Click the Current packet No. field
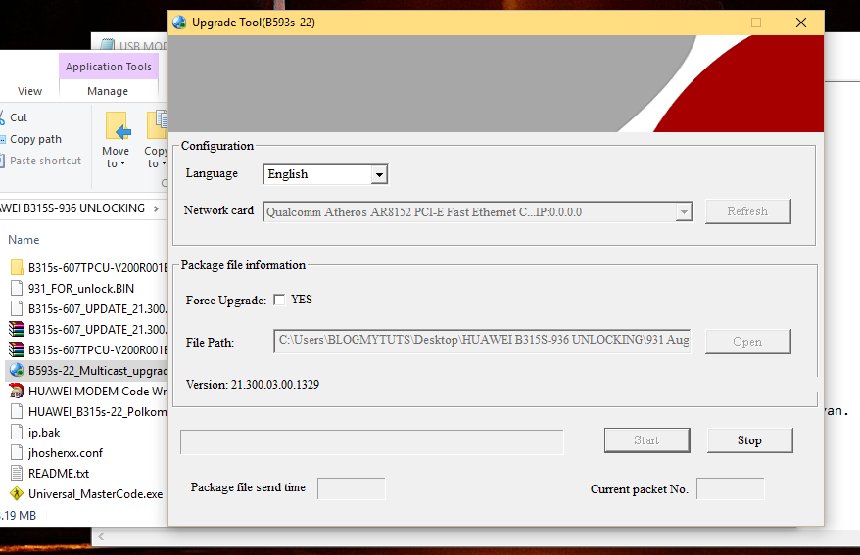 [x=730, y=488]
